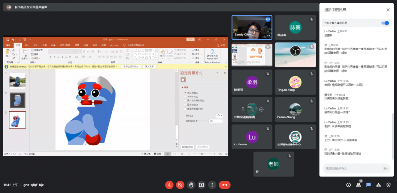Click the Bold B icon in ribbon
Screen dimensions: 397x193
[x=51, y=57]
